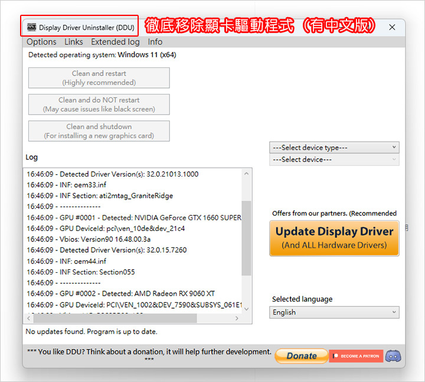This screenshot has height=382, width=425.
Task: Click the Log label above the log box
Action: (x=31, y=157)
